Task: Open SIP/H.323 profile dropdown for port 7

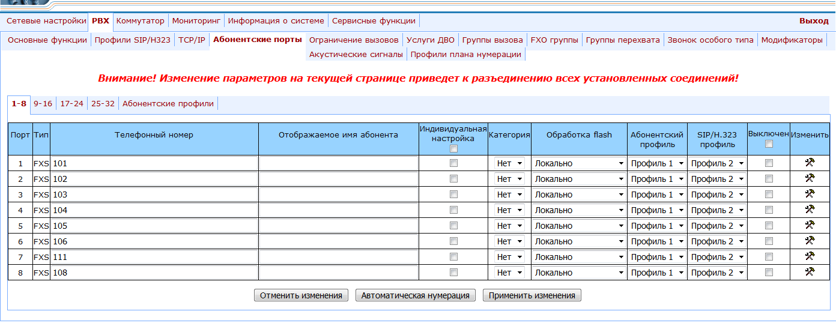Action: 717,257
